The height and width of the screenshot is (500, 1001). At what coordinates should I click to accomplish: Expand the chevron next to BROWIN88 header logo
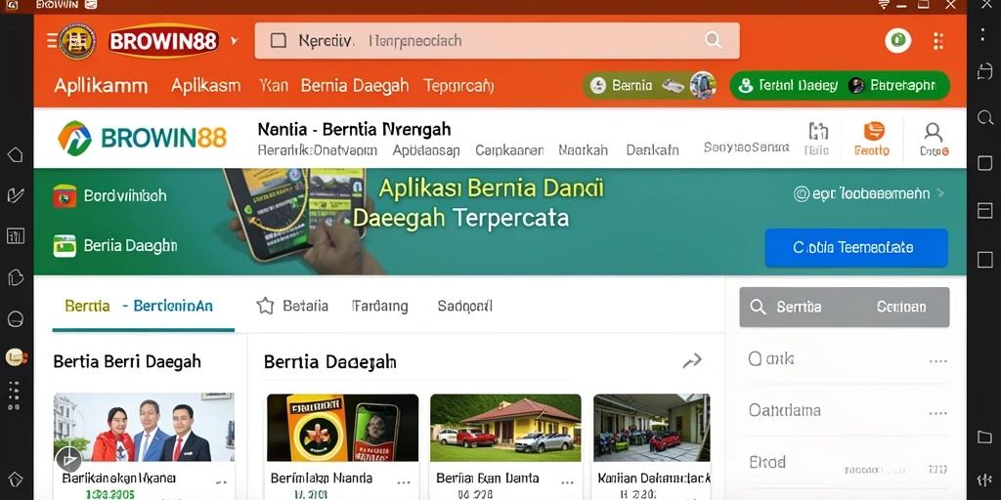(235, 41)
